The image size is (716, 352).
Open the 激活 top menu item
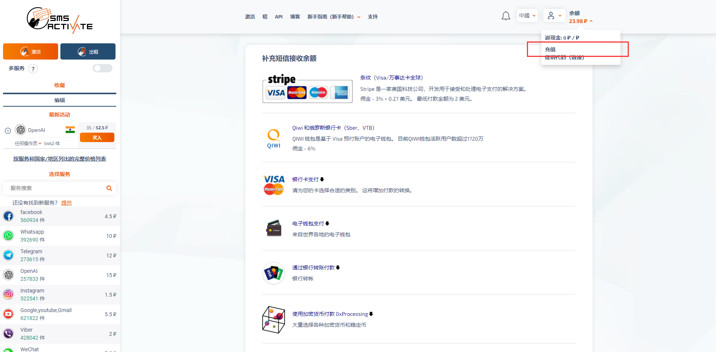(250, 17)
